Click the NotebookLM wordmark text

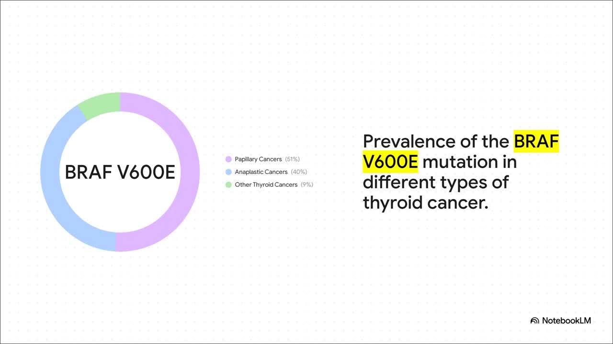567,321
